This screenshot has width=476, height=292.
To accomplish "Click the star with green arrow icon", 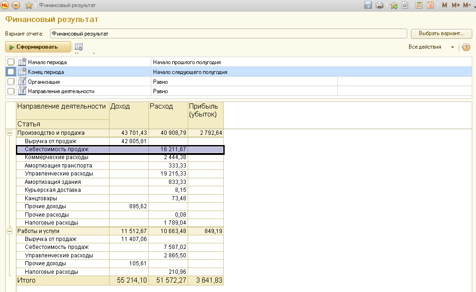I will (394, 5).
